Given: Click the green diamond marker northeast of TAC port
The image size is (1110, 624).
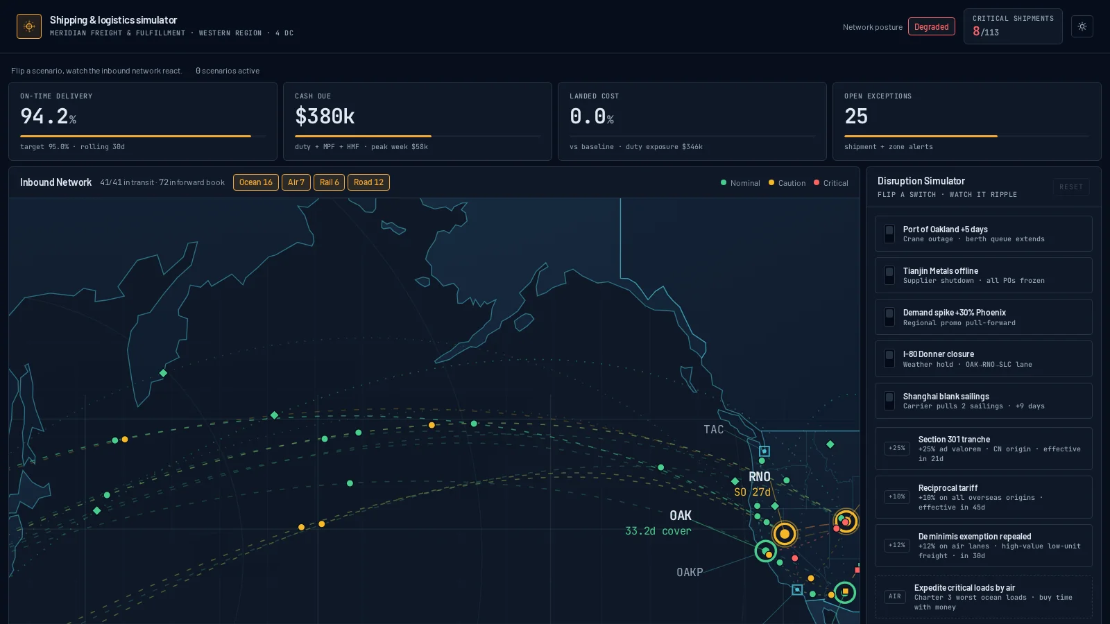Looking at the screenshot, I should tap(830, 444).
